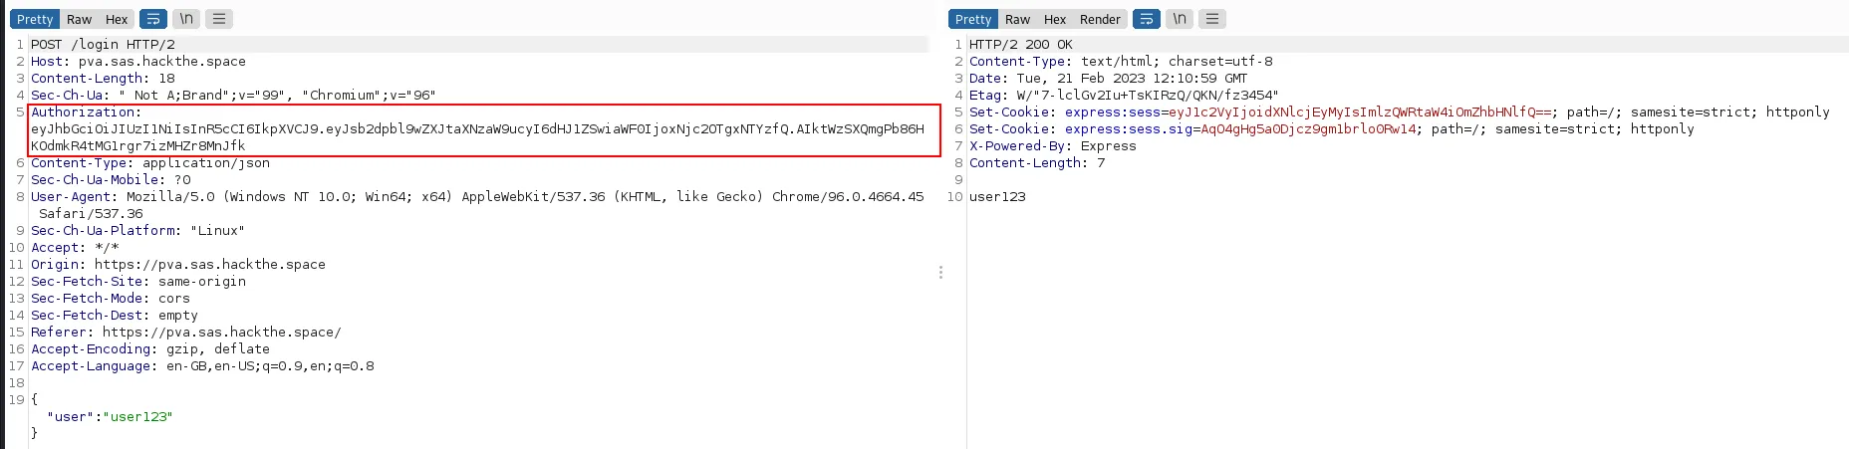Click the POST /login HTTP/2 request line
1849x449 pixels.
pyautogui.click(x=103, y=45)
